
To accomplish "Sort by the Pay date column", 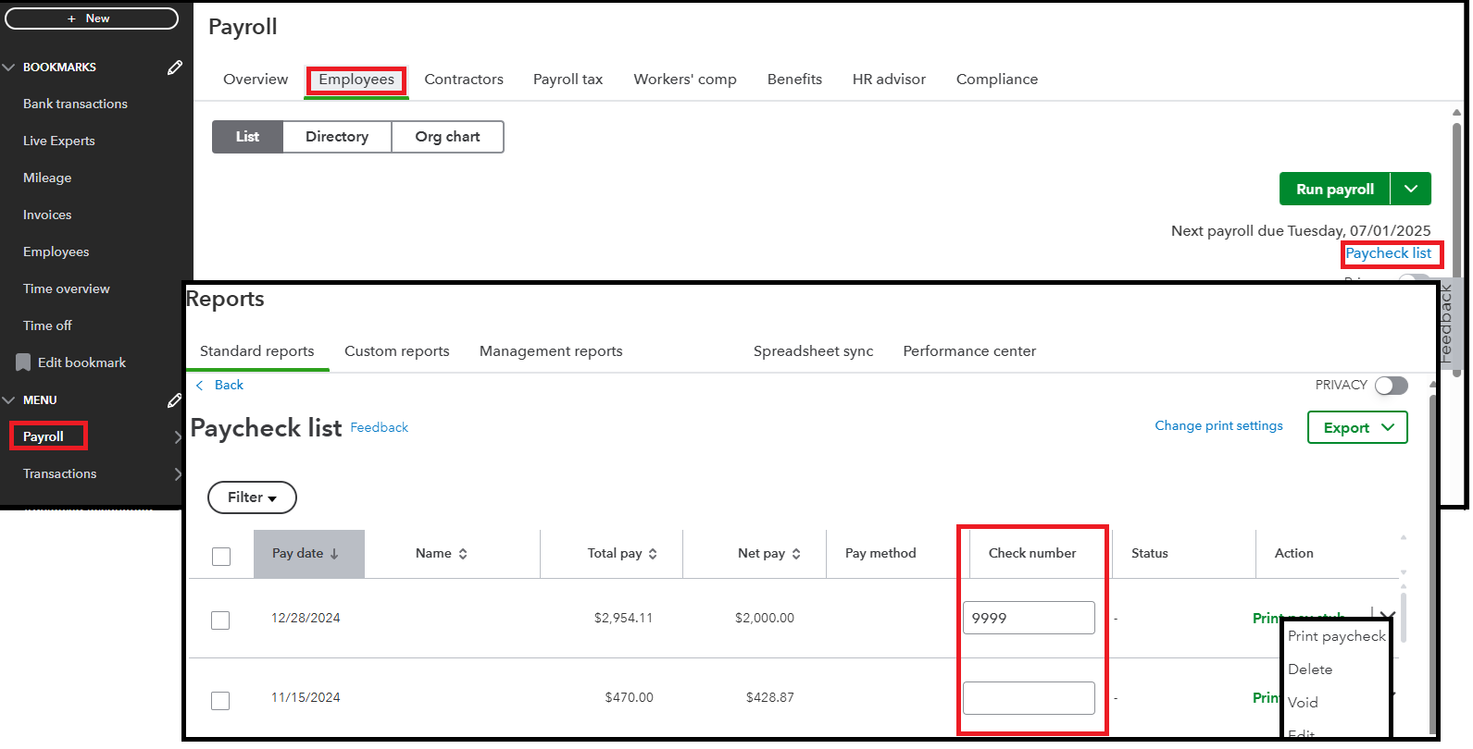I will pyautogui.click(x=308, y=554).
